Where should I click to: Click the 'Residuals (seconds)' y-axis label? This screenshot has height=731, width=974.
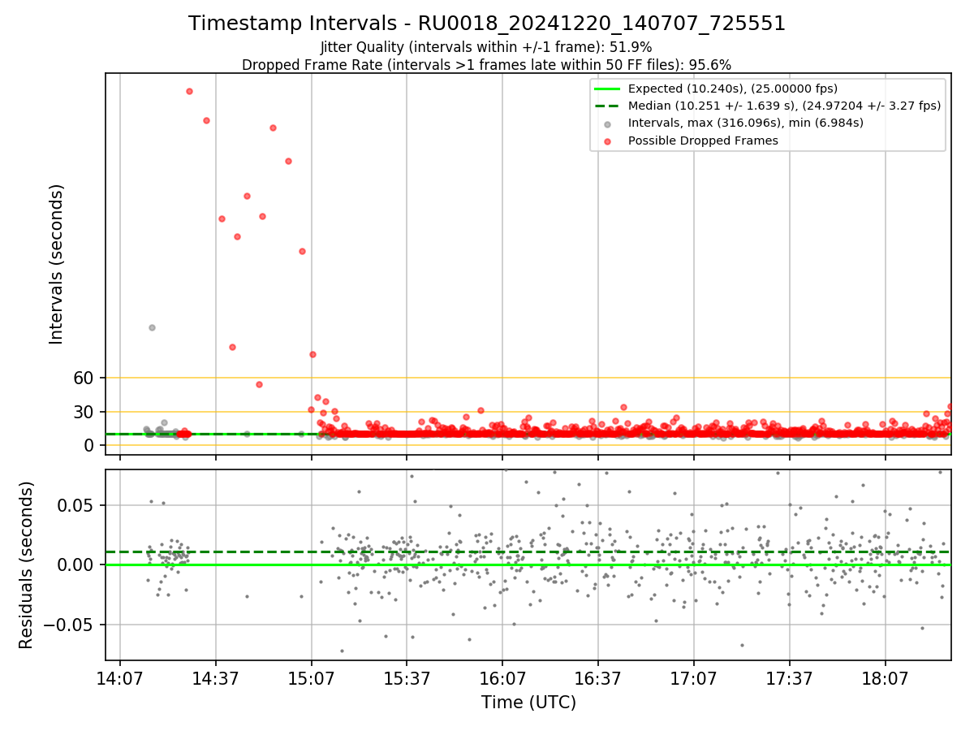27,564
